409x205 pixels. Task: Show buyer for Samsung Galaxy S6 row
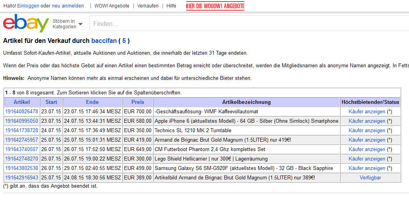pyautogui.click(x=367, y=168)
